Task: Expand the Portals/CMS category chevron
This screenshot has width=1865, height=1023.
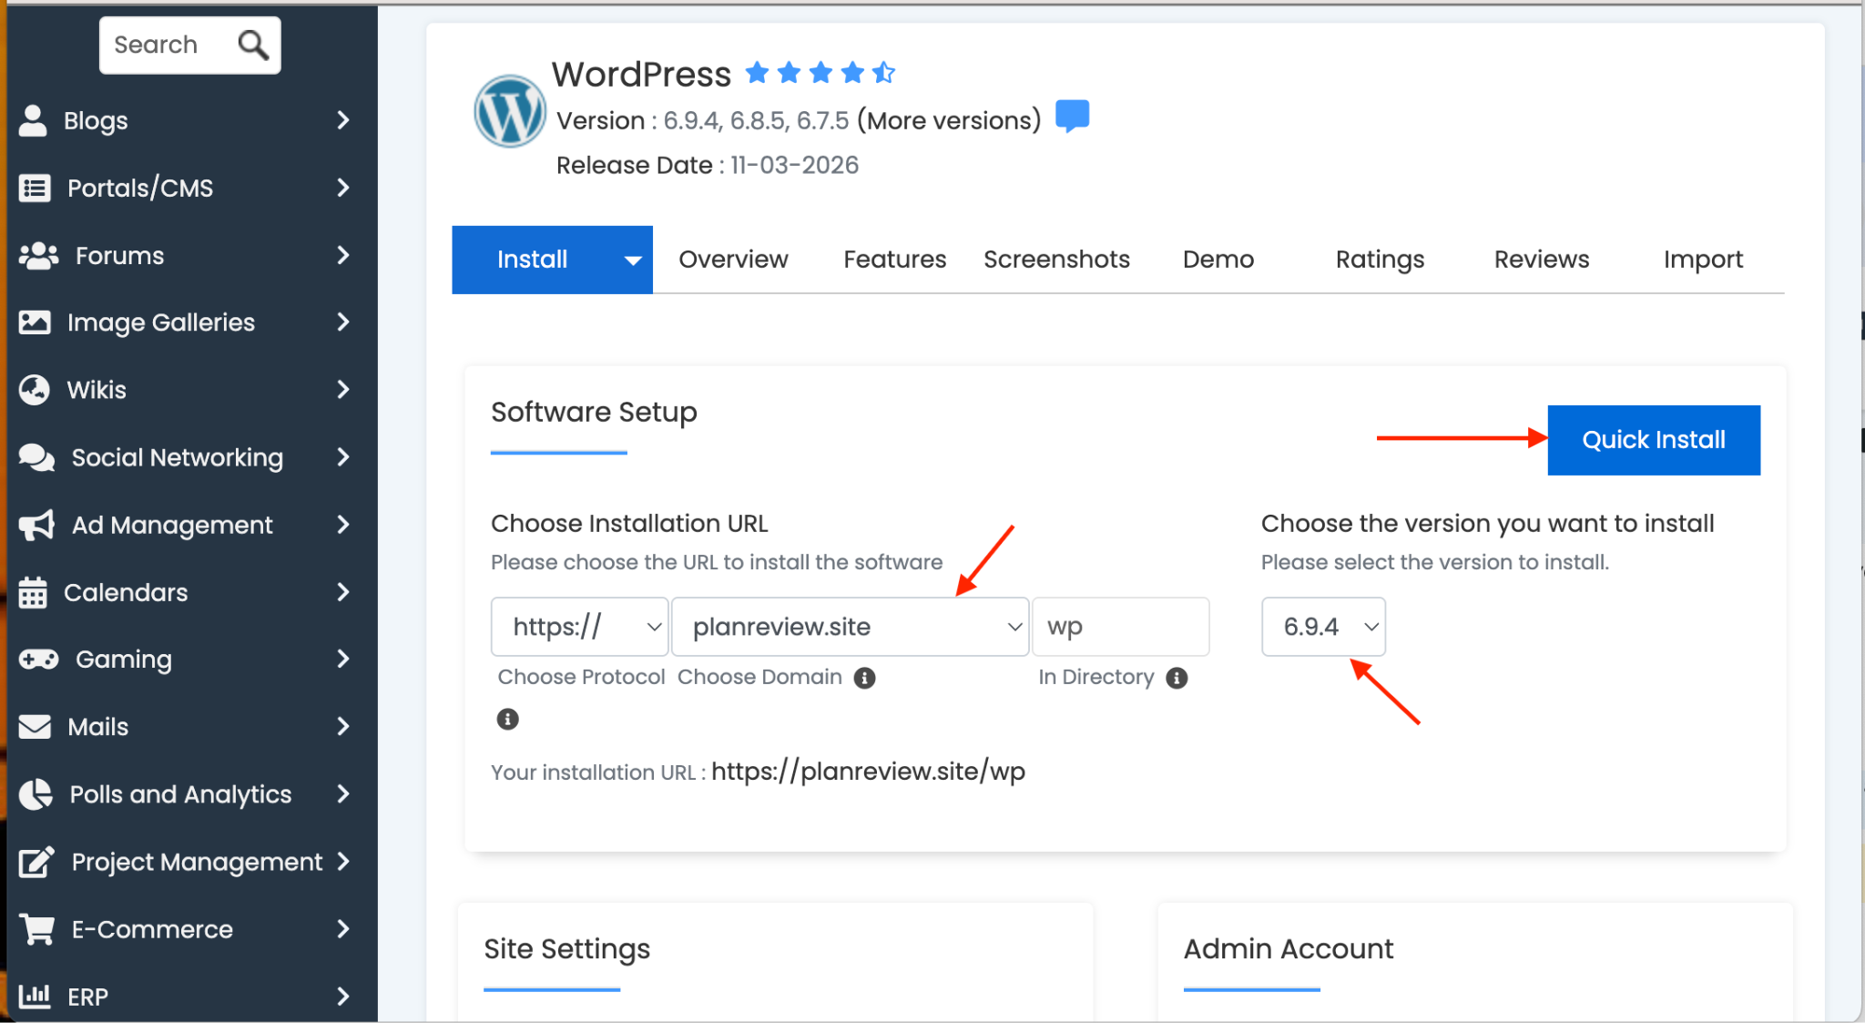Action: point(343,188)
